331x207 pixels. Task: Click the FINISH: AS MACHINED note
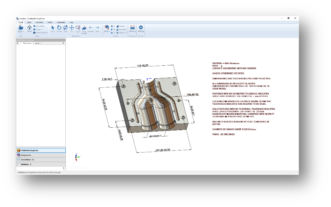coord(223,134)
